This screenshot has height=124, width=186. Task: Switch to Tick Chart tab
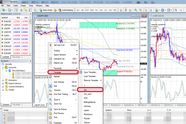pos(16,57)
